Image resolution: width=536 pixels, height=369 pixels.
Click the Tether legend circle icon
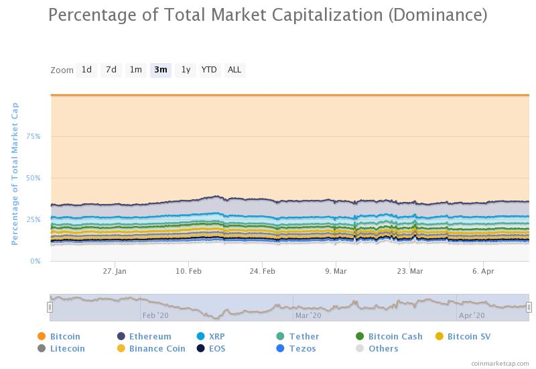pos(280,336)
